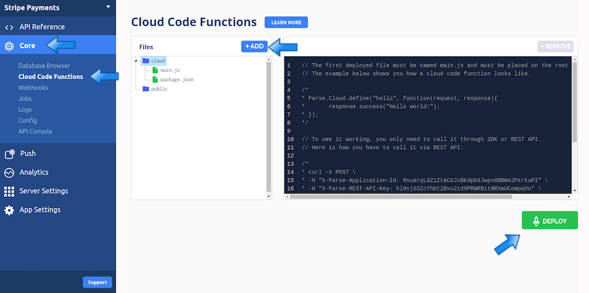
Task: Select the cloud folder in Files tree
Action: tap(154, 61)
